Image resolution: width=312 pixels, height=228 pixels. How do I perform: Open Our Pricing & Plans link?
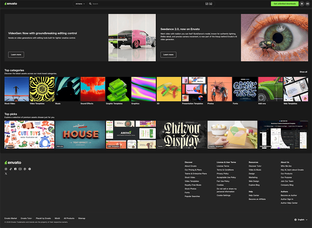pyautogui.click(x=193, y=170)
